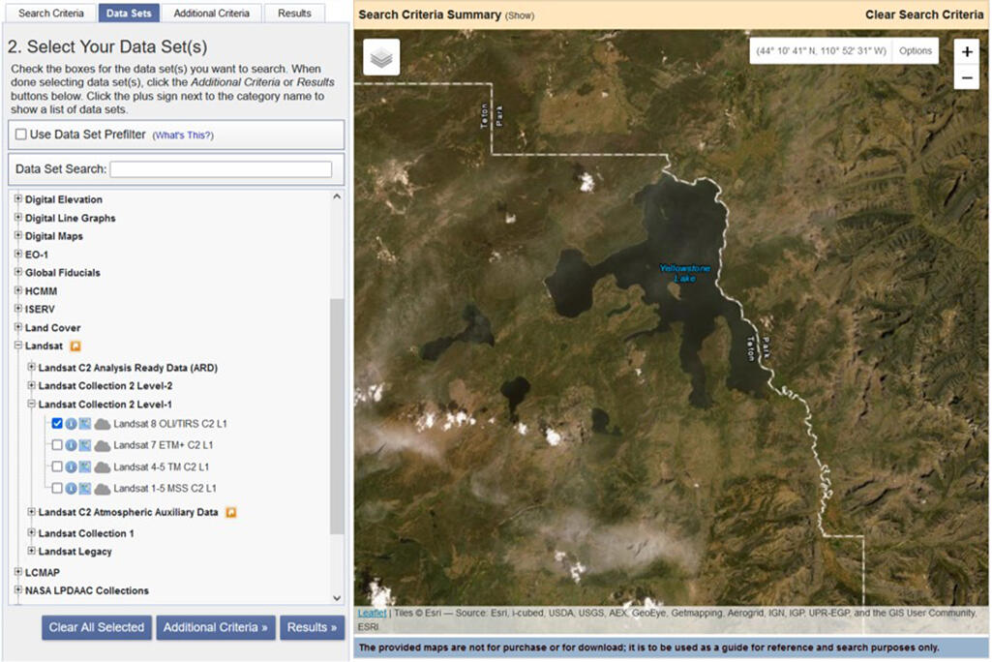The image size is (992, 662).
Task: Check the Landsat 7 ETM+ C2 L1 box
Action: pyautogui.click(x=57, y=445)
